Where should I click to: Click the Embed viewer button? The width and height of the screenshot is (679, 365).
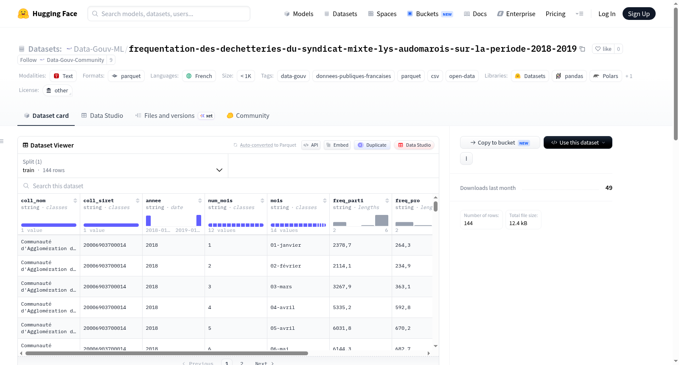tap(337, 145)
